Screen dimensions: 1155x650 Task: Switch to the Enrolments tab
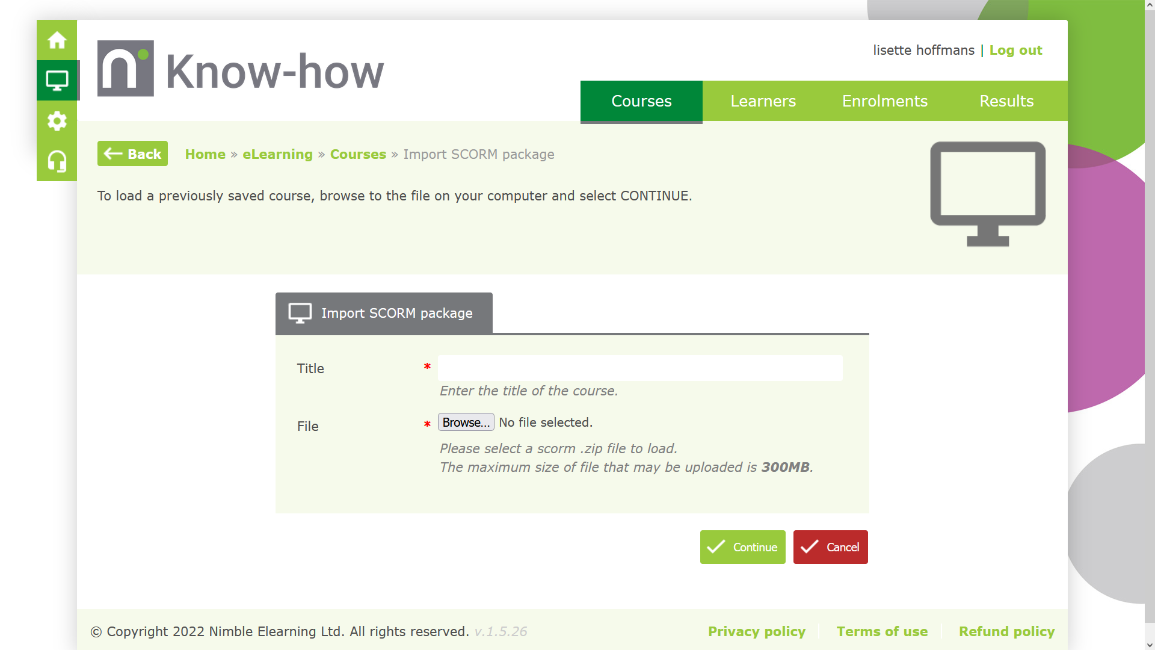[885, 101]
